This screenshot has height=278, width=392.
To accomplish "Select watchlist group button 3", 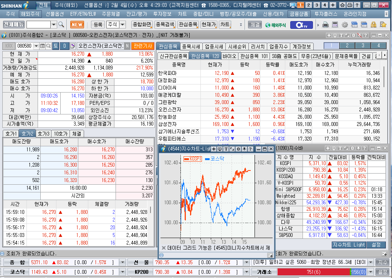I will coord(363,45).
